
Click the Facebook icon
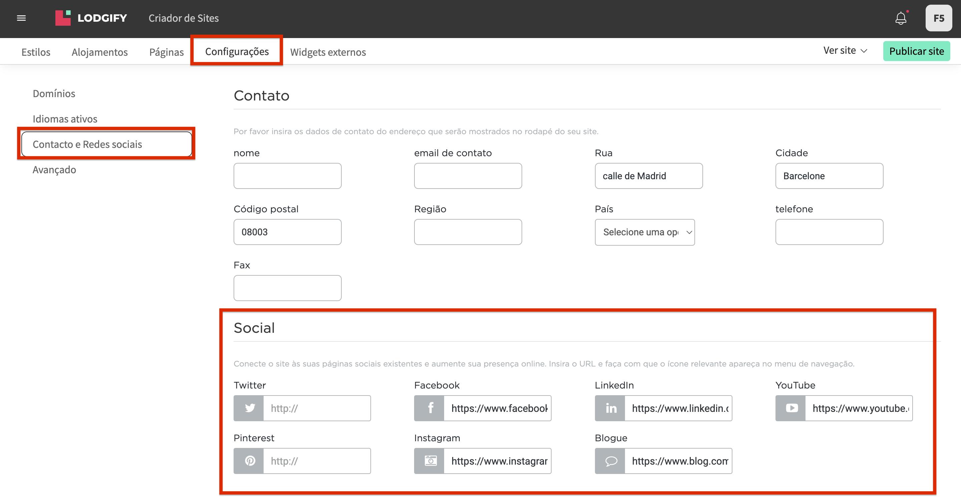430,408
